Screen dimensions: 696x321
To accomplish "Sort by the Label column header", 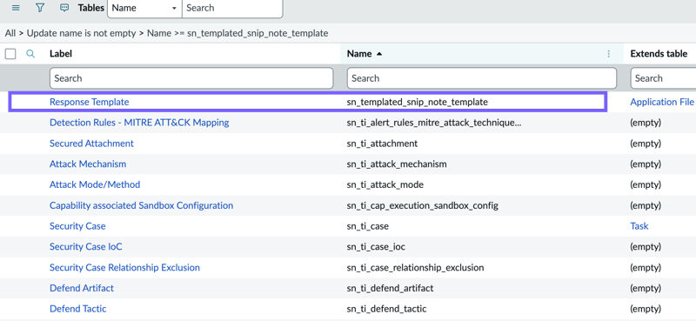I will [x=61, y=54].
